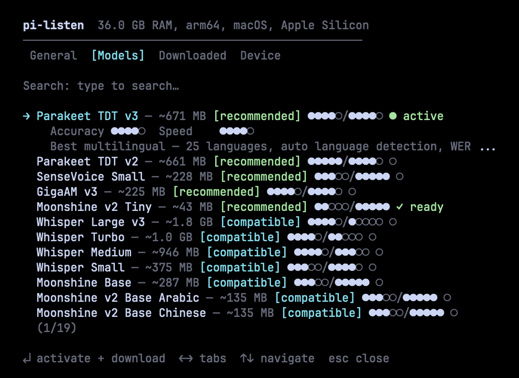
Task: Select the Models tab
Action: pyautogui.click(x=118, y=55)
